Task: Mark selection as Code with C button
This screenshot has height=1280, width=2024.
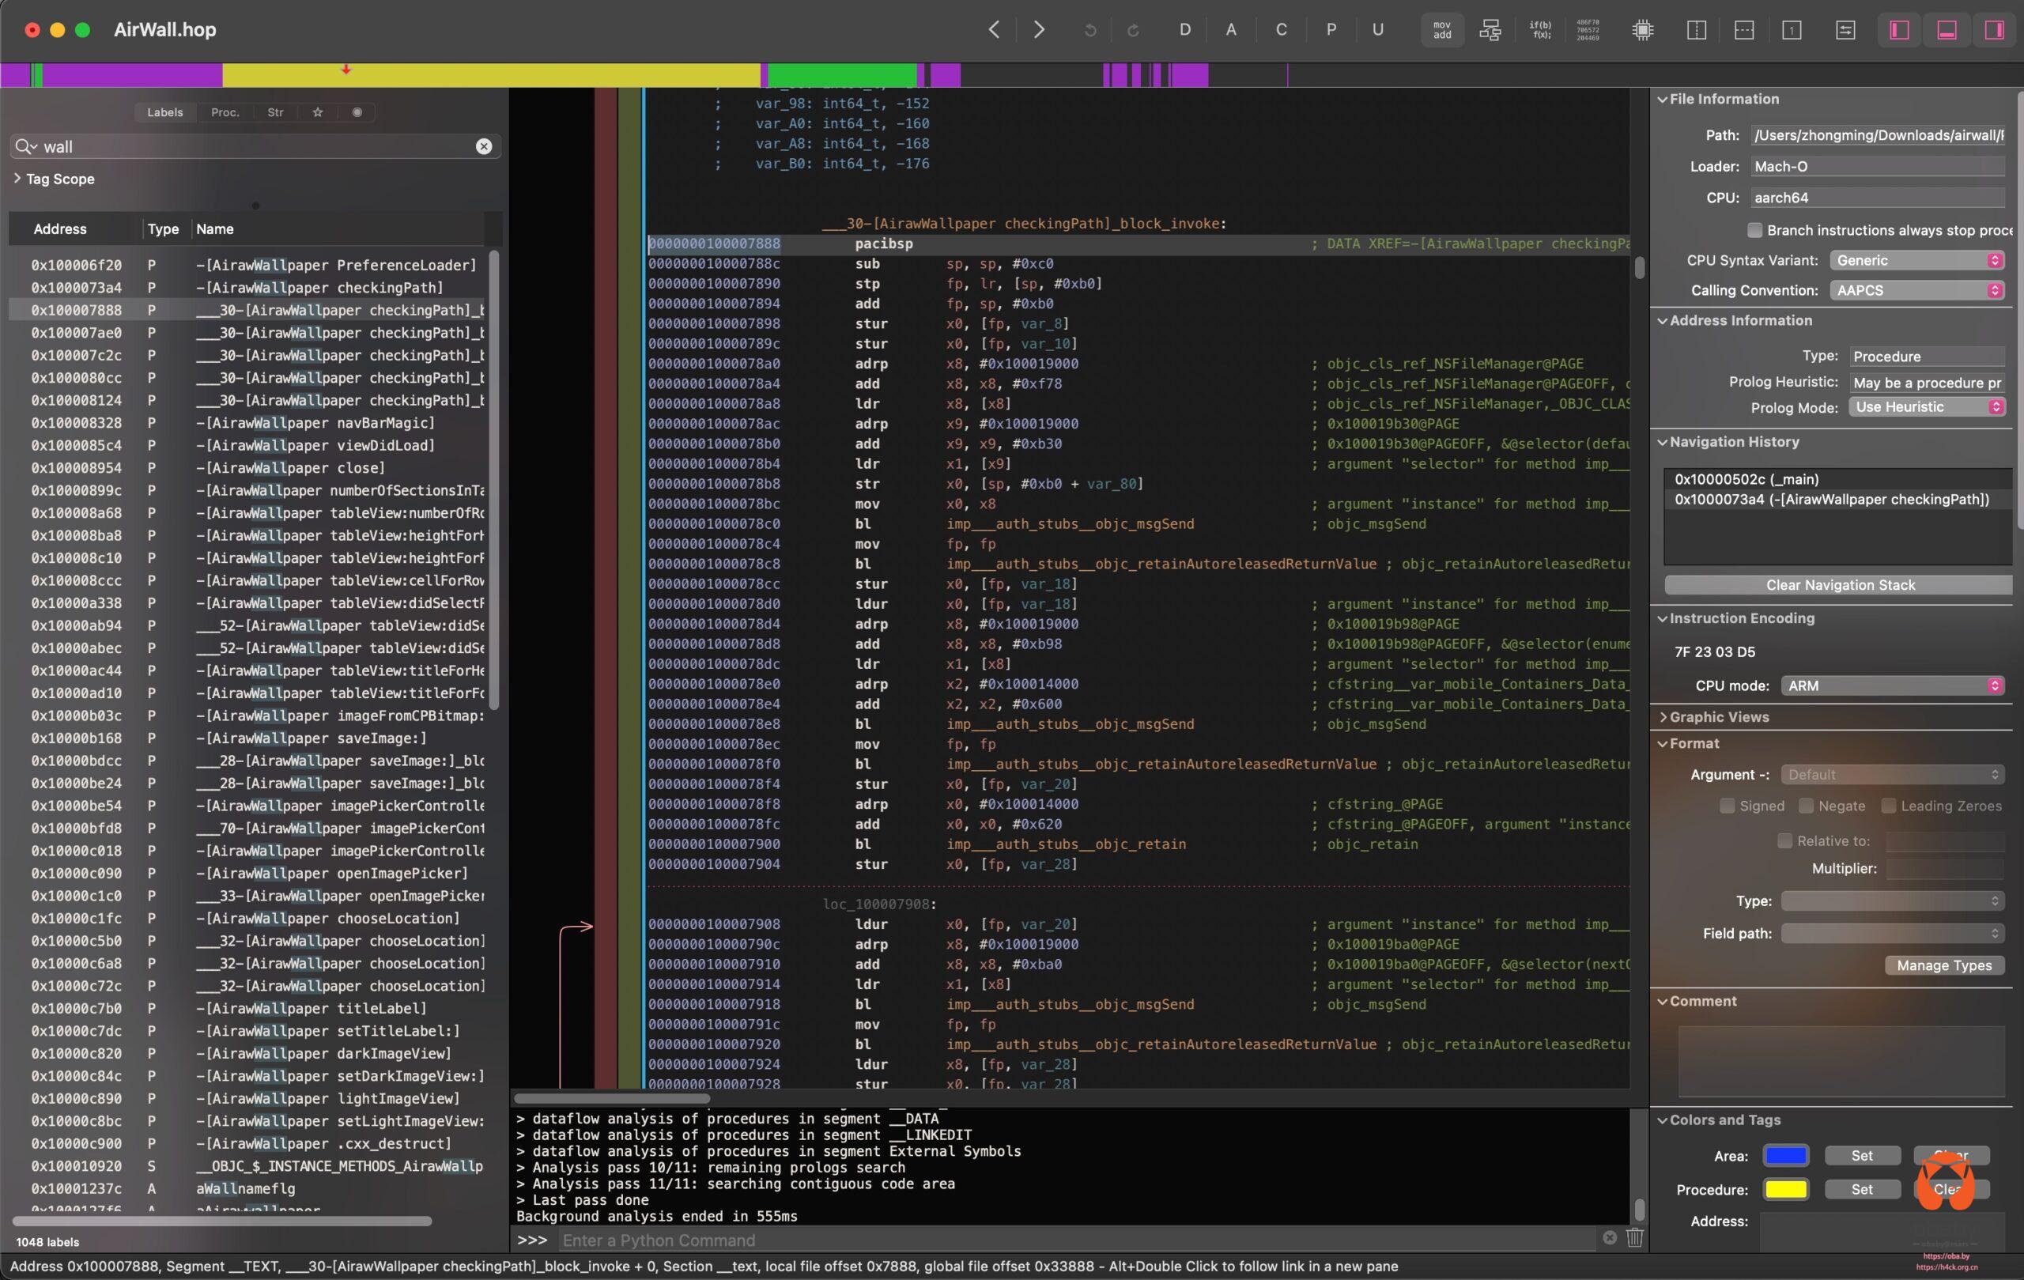Action: [x=1281, y=29]
